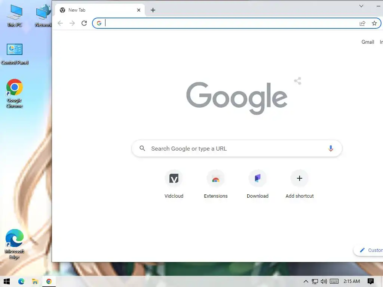This screenshot has height=287, width=383.
Task: Open the Gmail link
Action: click(x=368, y=42)
